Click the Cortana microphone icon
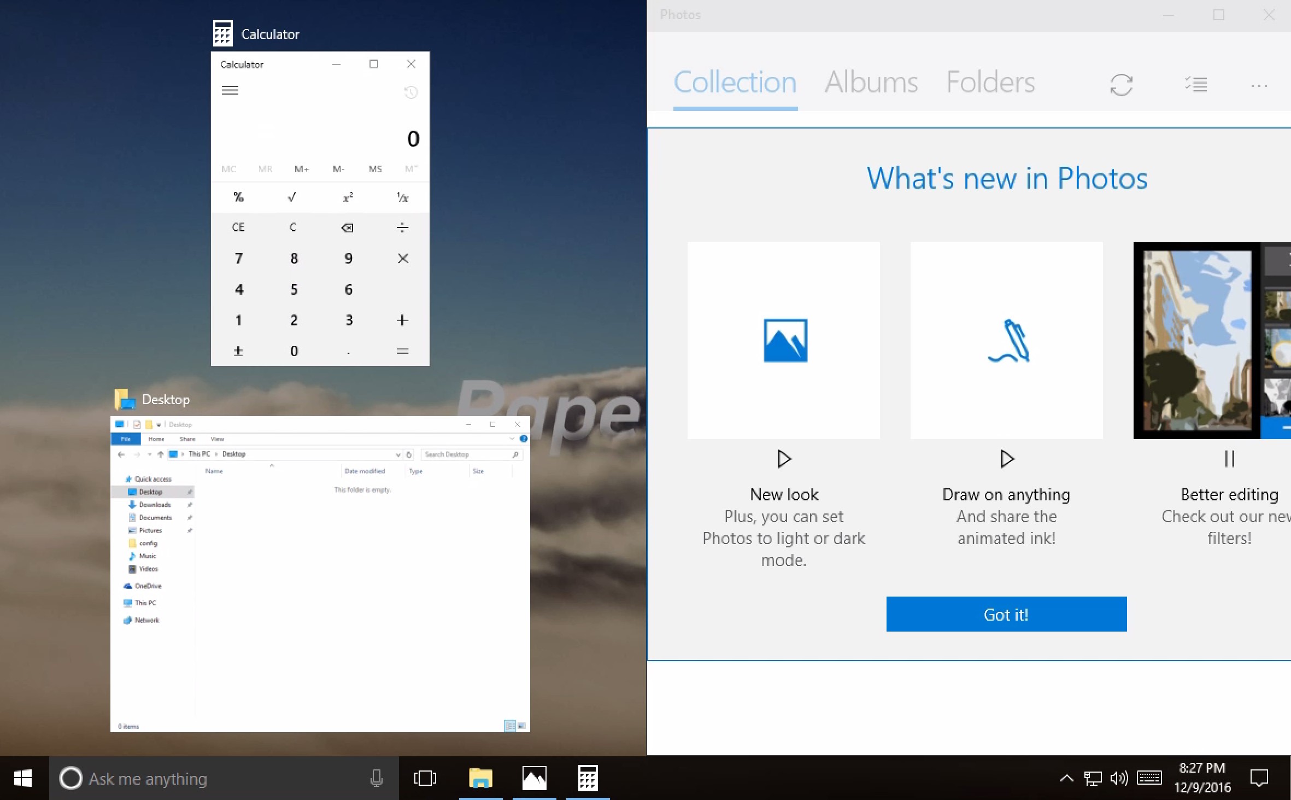This screenshot has width=1291, height=800. (376, 778)
